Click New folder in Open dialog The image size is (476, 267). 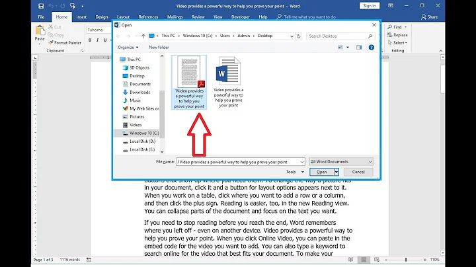[159, 48]
